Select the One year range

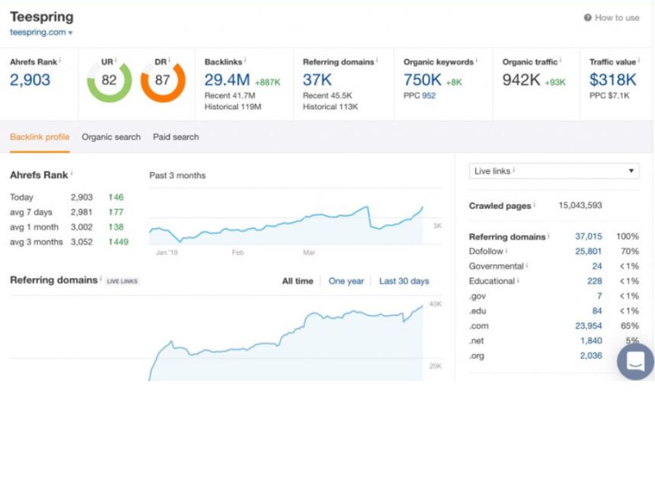[346, 281]
